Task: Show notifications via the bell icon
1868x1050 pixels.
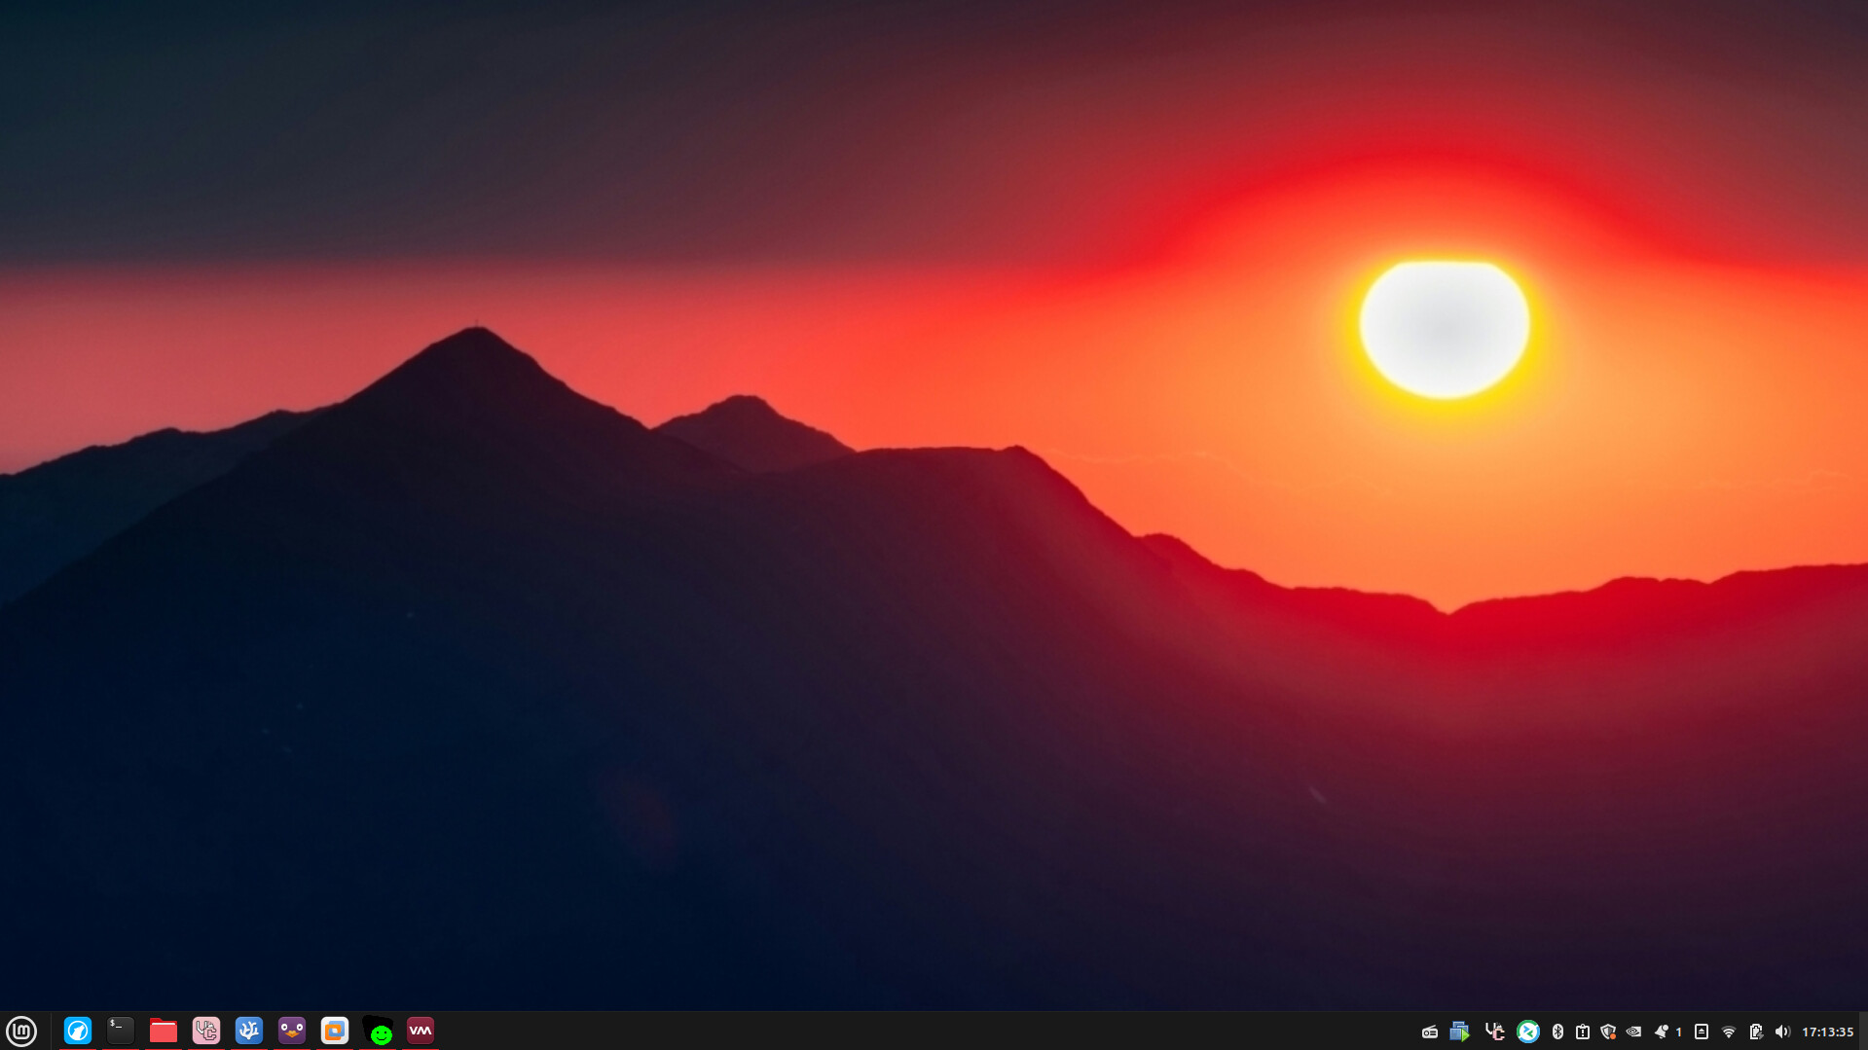Action: pos(1662,1032)
